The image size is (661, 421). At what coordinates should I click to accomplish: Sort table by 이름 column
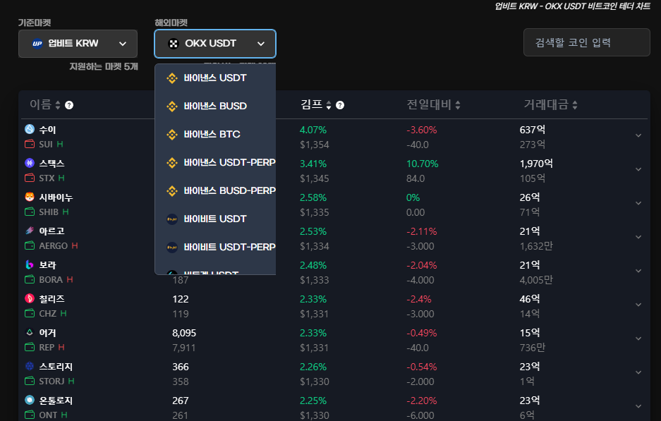pos(45,105)
